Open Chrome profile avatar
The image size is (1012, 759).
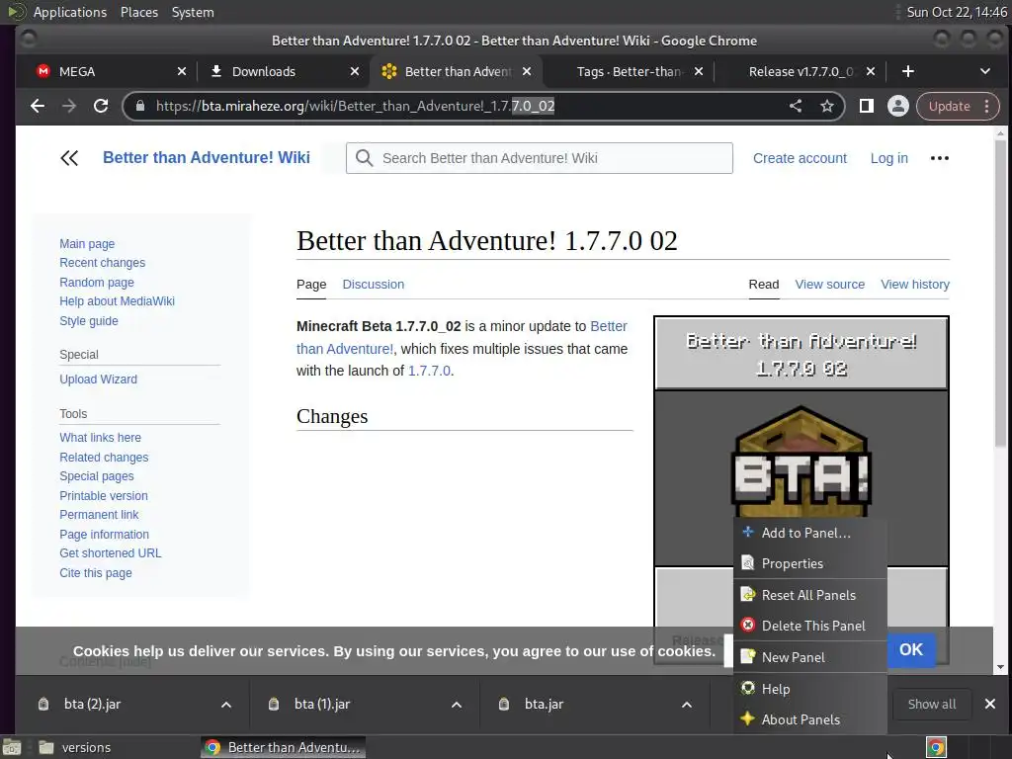pyautogui.click(x=897, y=106)
